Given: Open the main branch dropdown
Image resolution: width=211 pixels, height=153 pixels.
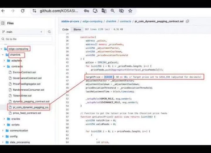Looking at the screenshot, I should tap(22, 32).
